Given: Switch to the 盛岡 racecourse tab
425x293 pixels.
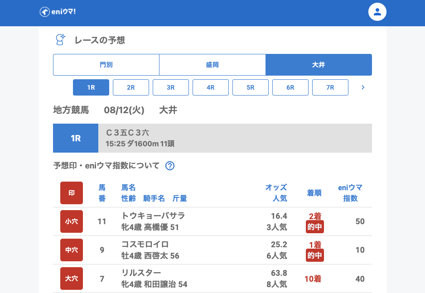Looking at the screenshot, I should click(x=212, y=65).
